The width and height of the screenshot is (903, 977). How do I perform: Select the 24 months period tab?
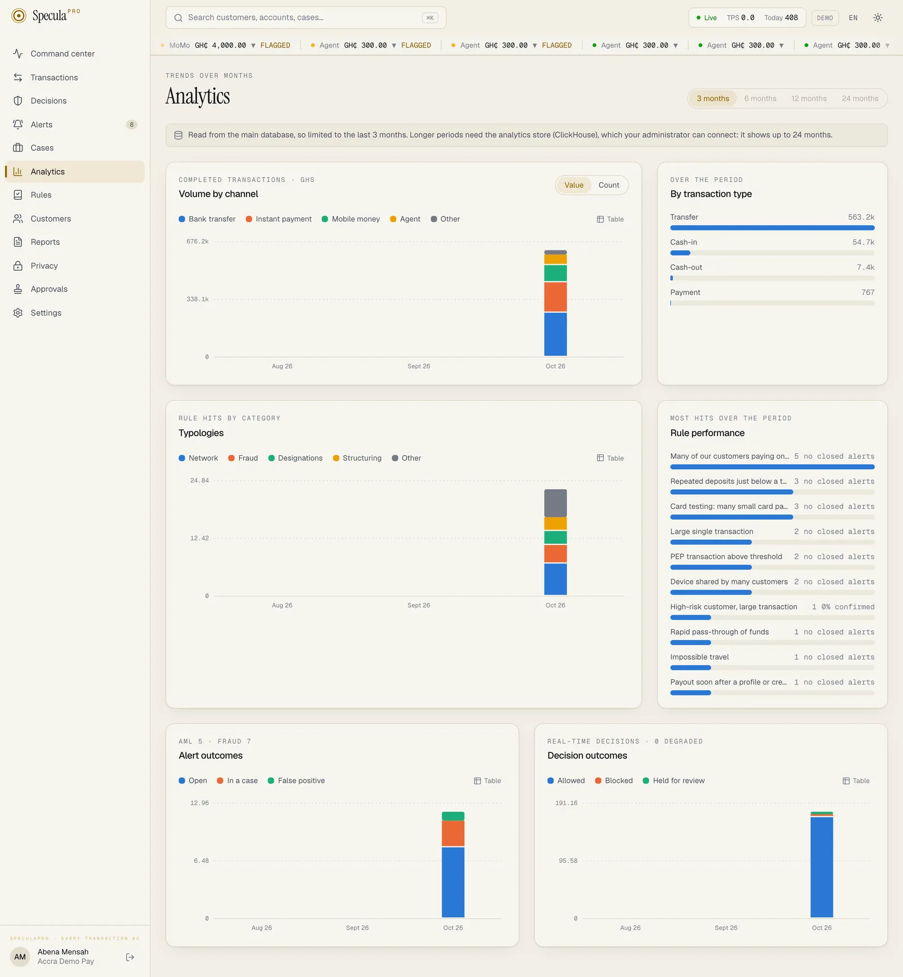[x=860, y=98]
